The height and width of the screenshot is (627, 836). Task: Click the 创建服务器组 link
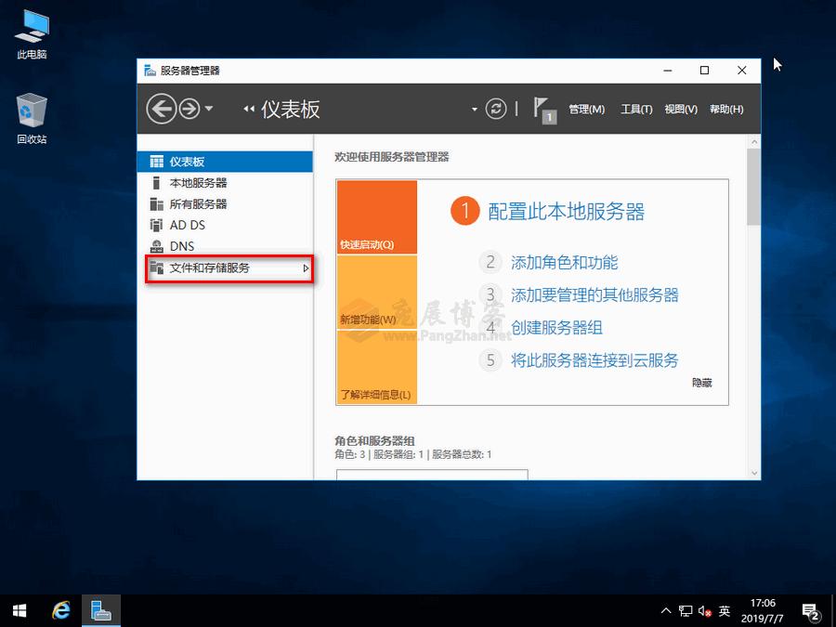(555, 327)
